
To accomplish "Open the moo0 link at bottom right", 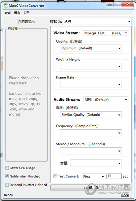I will (125, 195).
